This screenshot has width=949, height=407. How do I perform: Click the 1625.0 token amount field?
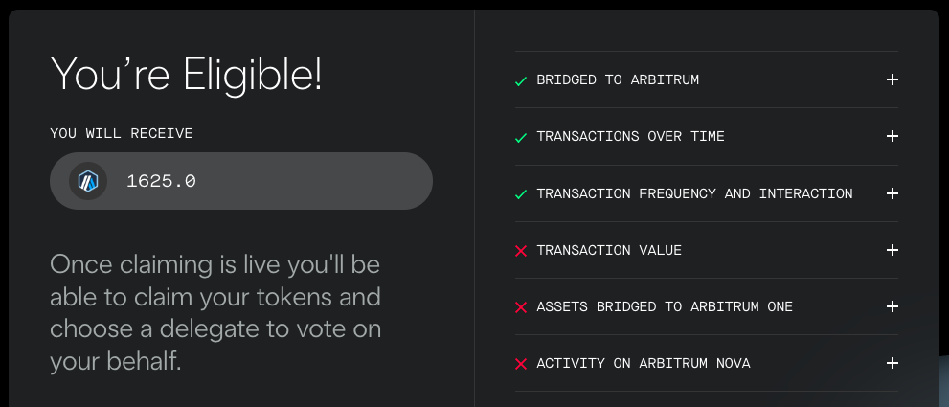pyautogui.click(x=241, y=181)
